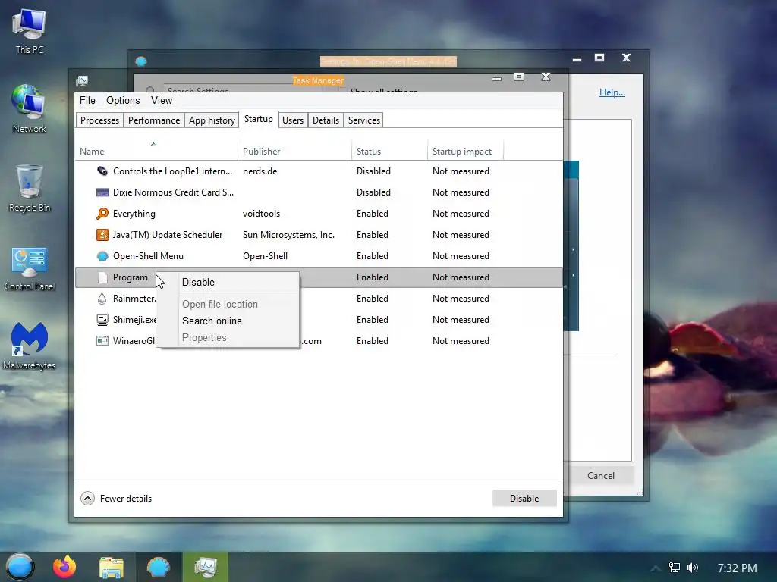
Task: Open the Options menu
Action: [123, 101]
